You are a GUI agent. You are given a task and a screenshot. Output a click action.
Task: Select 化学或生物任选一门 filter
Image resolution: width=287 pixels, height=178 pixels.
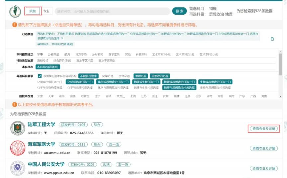(49, 82)
